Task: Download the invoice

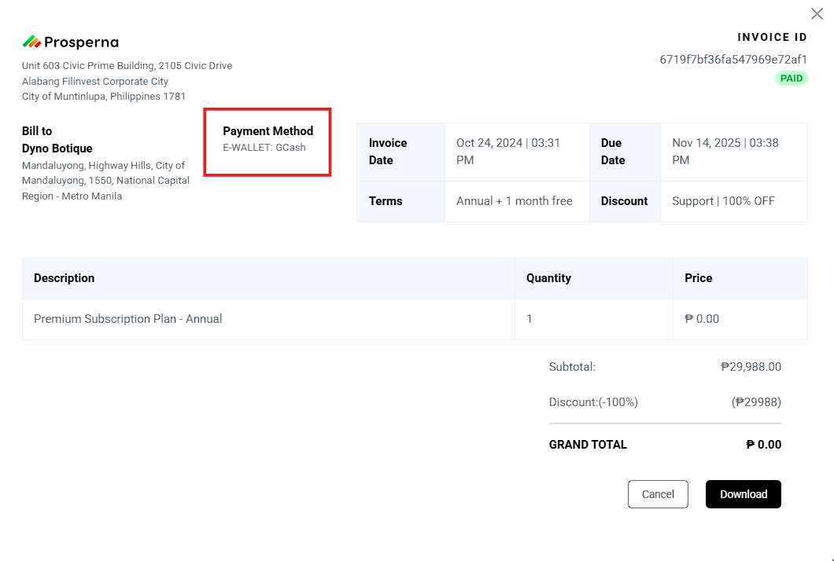Action: [x=743, y=494]
